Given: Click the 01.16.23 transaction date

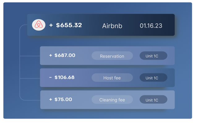Looking at the screenshot, I should (x=151, y=26).
